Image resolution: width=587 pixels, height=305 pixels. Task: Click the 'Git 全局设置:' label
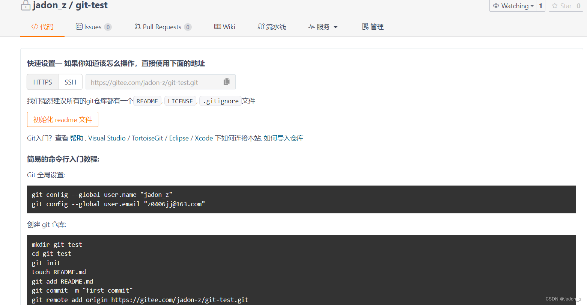coord(46,175)
